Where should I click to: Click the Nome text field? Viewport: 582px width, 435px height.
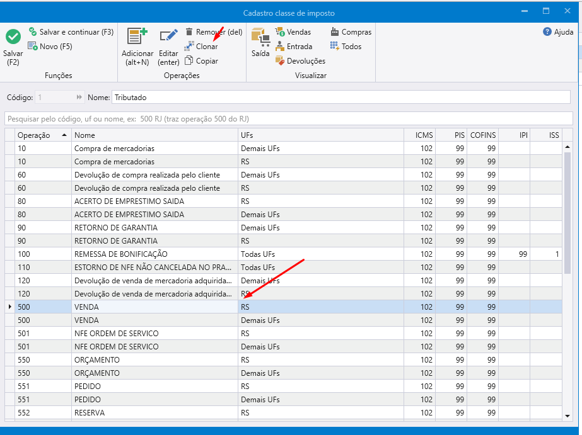click(x=340, y=98)
